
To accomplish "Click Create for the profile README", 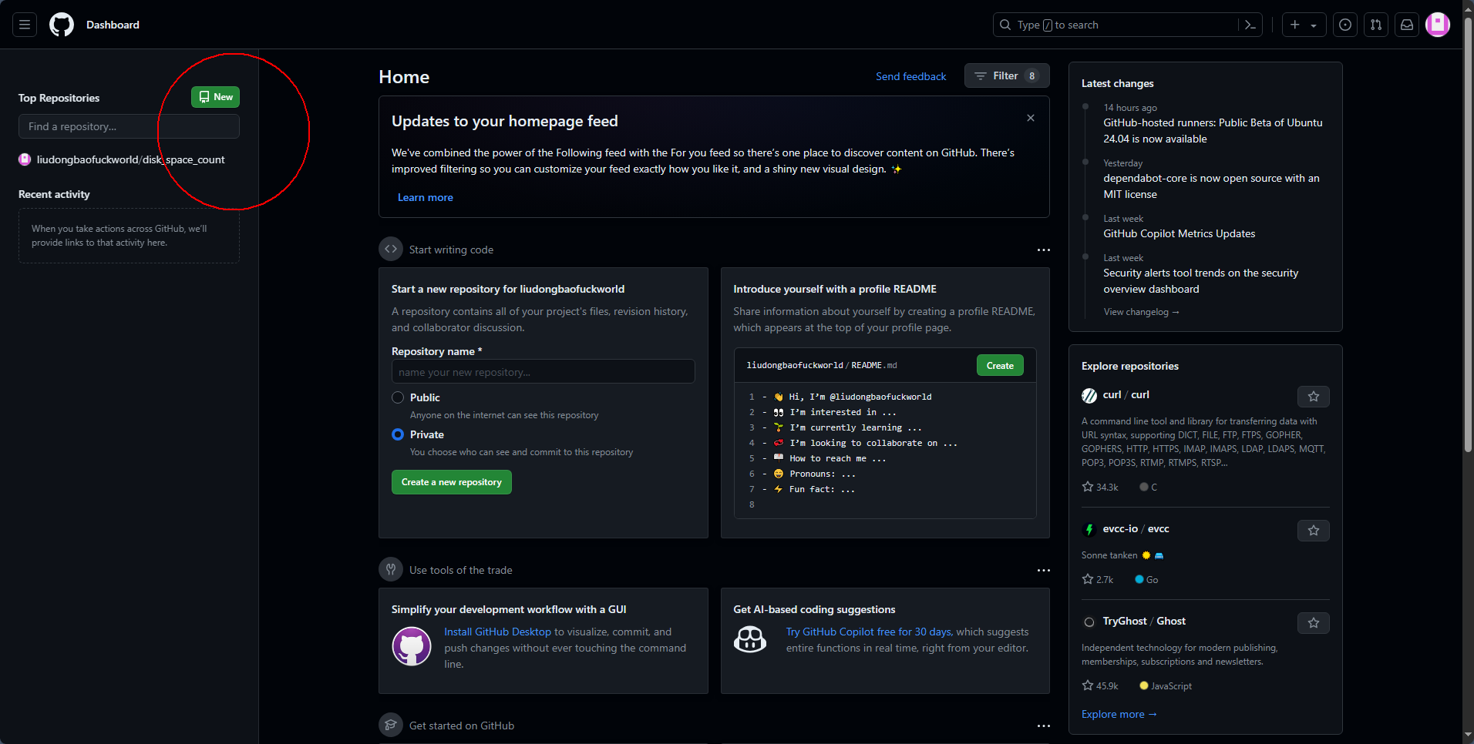I will coord(1000,365).
